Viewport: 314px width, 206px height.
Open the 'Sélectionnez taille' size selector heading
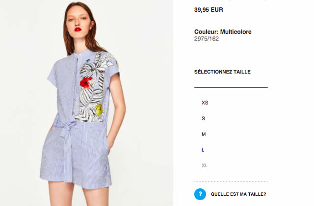pyautogui.click(x=222, y=72)
